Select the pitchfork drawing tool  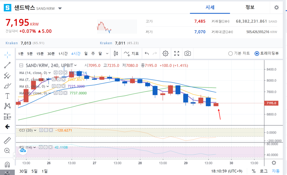coord(7,75)
